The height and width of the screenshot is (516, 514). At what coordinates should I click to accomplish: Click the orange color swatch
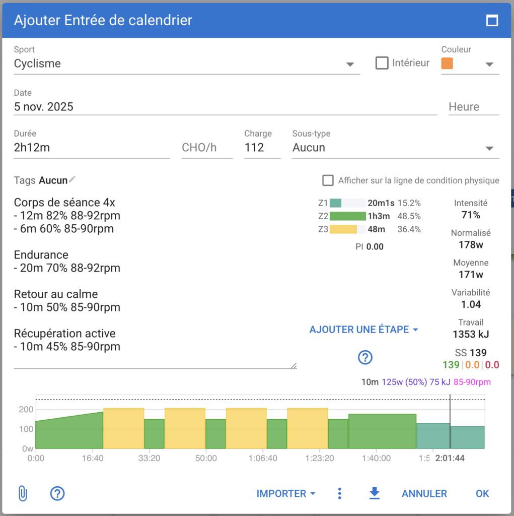(447, 63)
